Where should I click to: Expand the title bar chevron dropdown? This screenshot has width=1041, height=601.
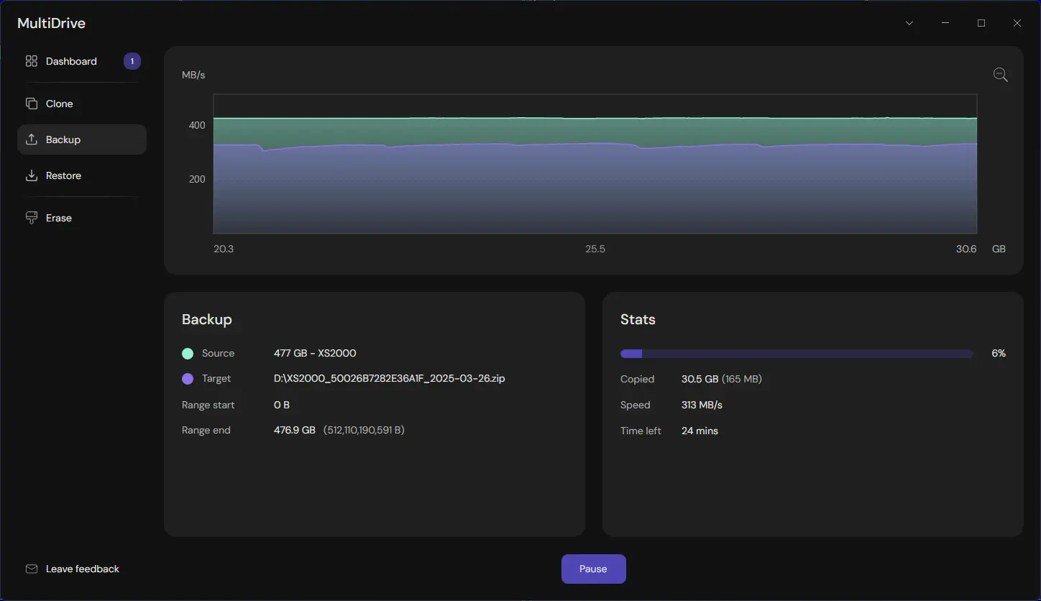(x=909, y=22)
